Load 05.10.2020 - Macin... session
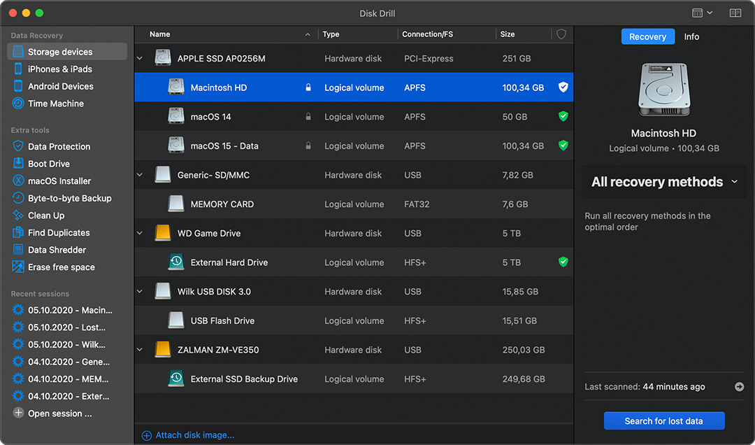Screen dimensions: 755x445 point(70,311)
